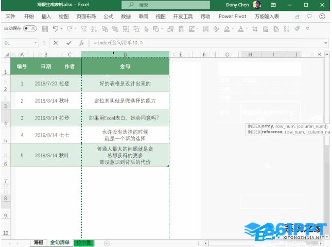This screenshot has width=332, height=247.
Task: Open Customize Quick Access Toolbar dropdown
Action: 307,28
